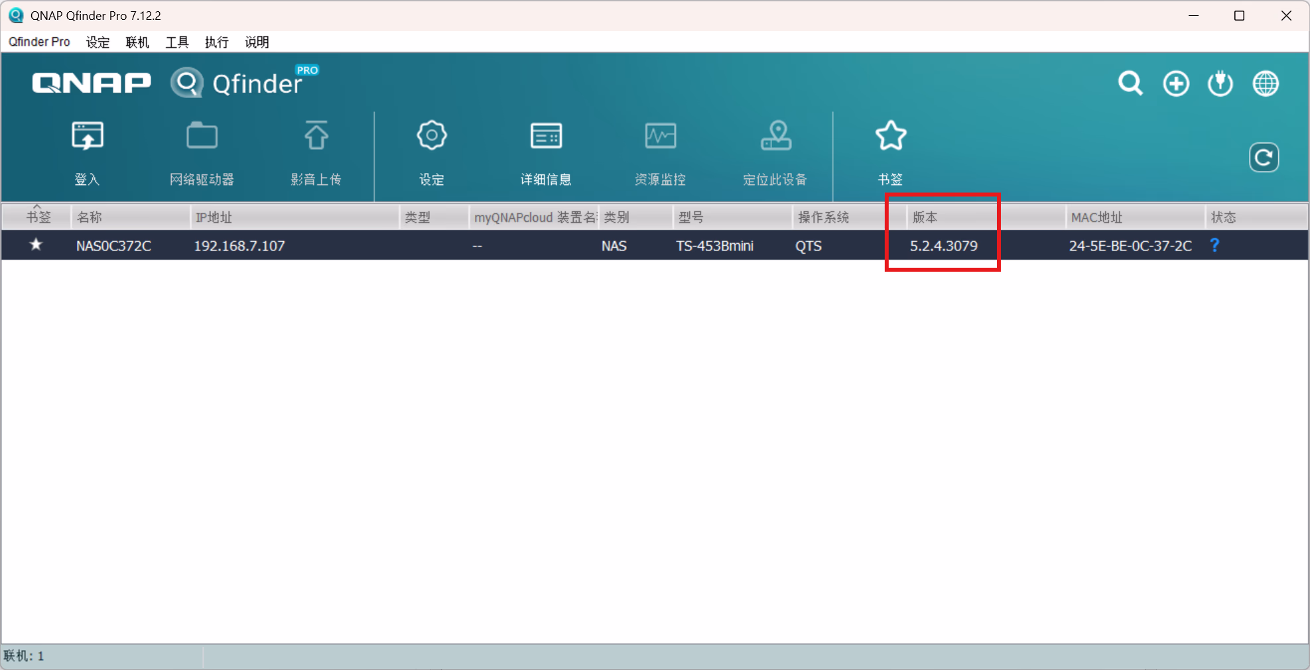Sort by the 书签 column header
The width and height of the screenshot is (1310, 670).
pos(37,217)
